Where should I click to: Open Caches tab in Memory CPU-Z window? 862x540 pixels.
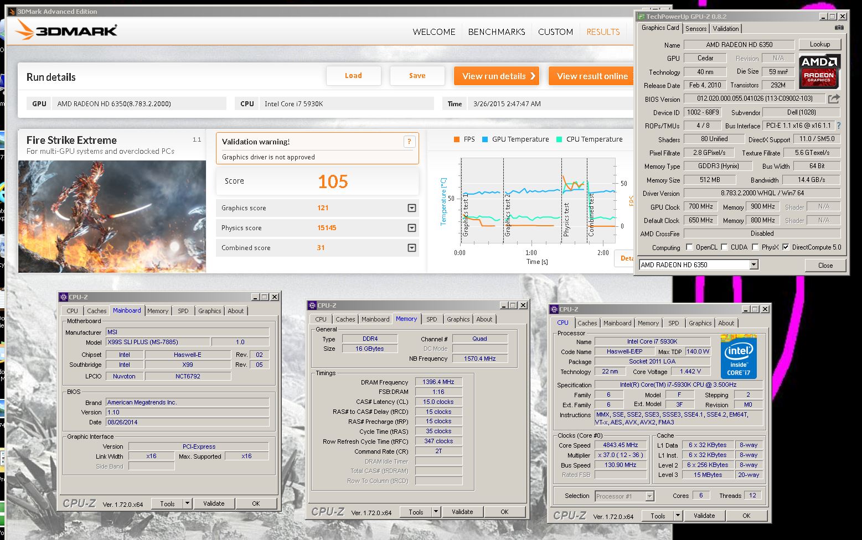(x=345, y=319)
